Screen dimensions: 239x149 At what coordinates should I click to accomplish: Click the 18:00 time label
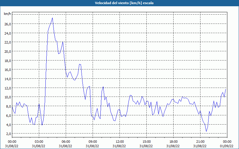(174, 142)
